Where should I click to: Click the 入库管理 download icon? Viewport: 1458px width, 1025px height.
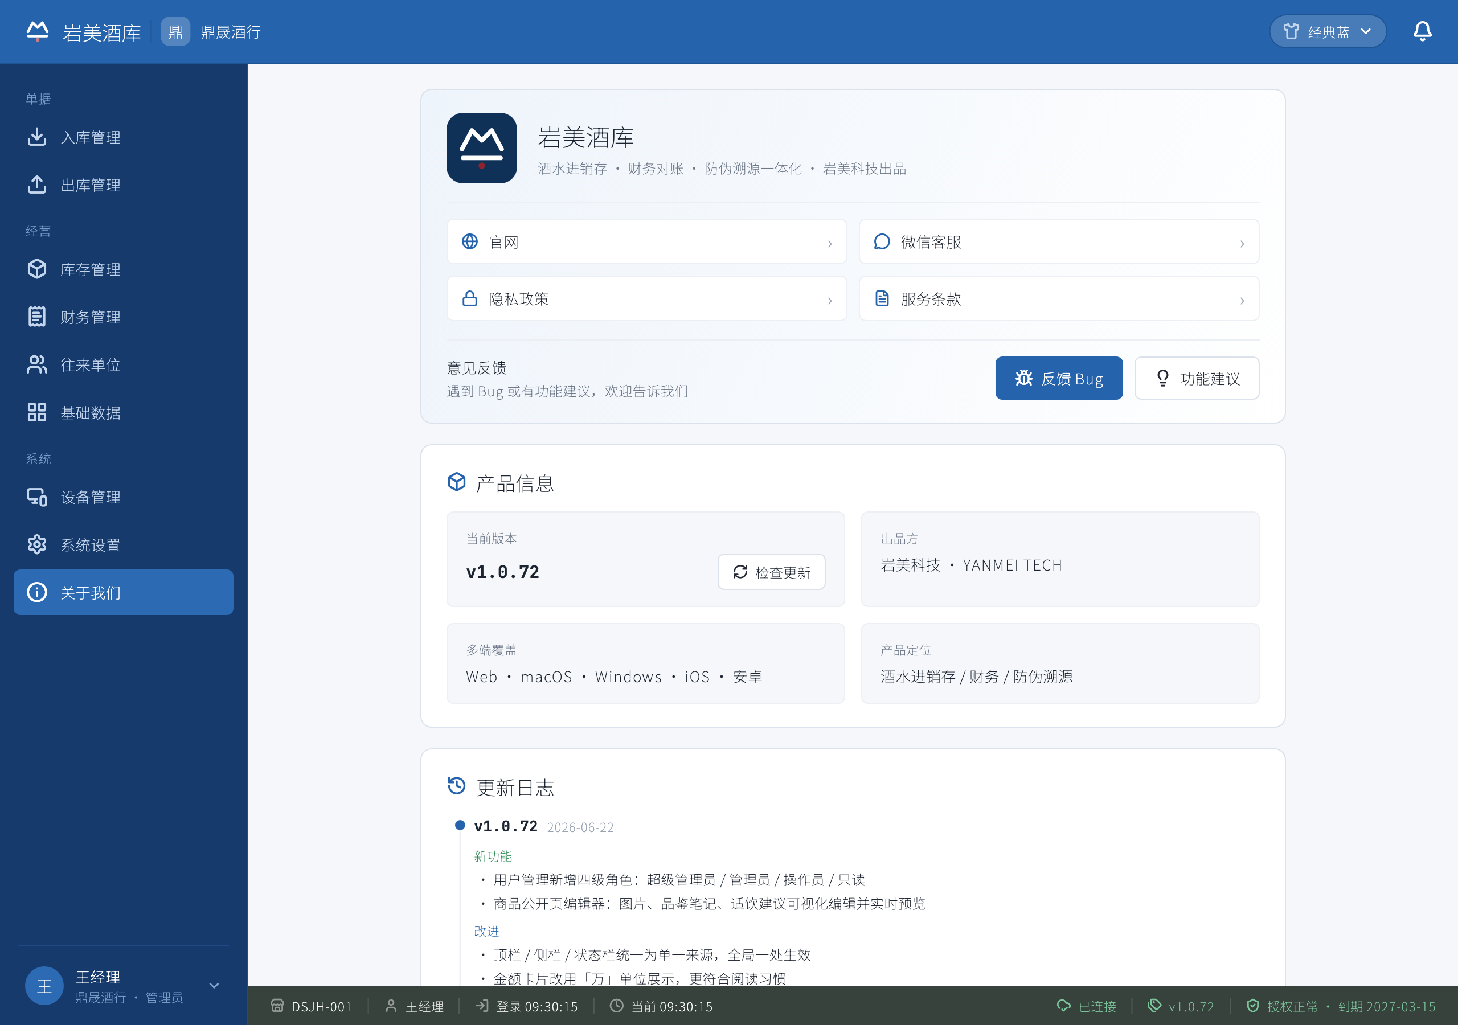[37, 137]
